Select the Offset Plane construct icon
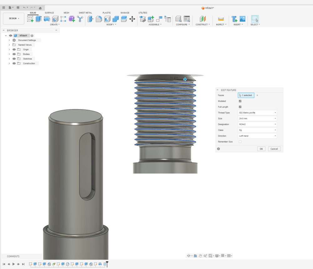The width and height of the screenshot is (313, 269). 203,19
